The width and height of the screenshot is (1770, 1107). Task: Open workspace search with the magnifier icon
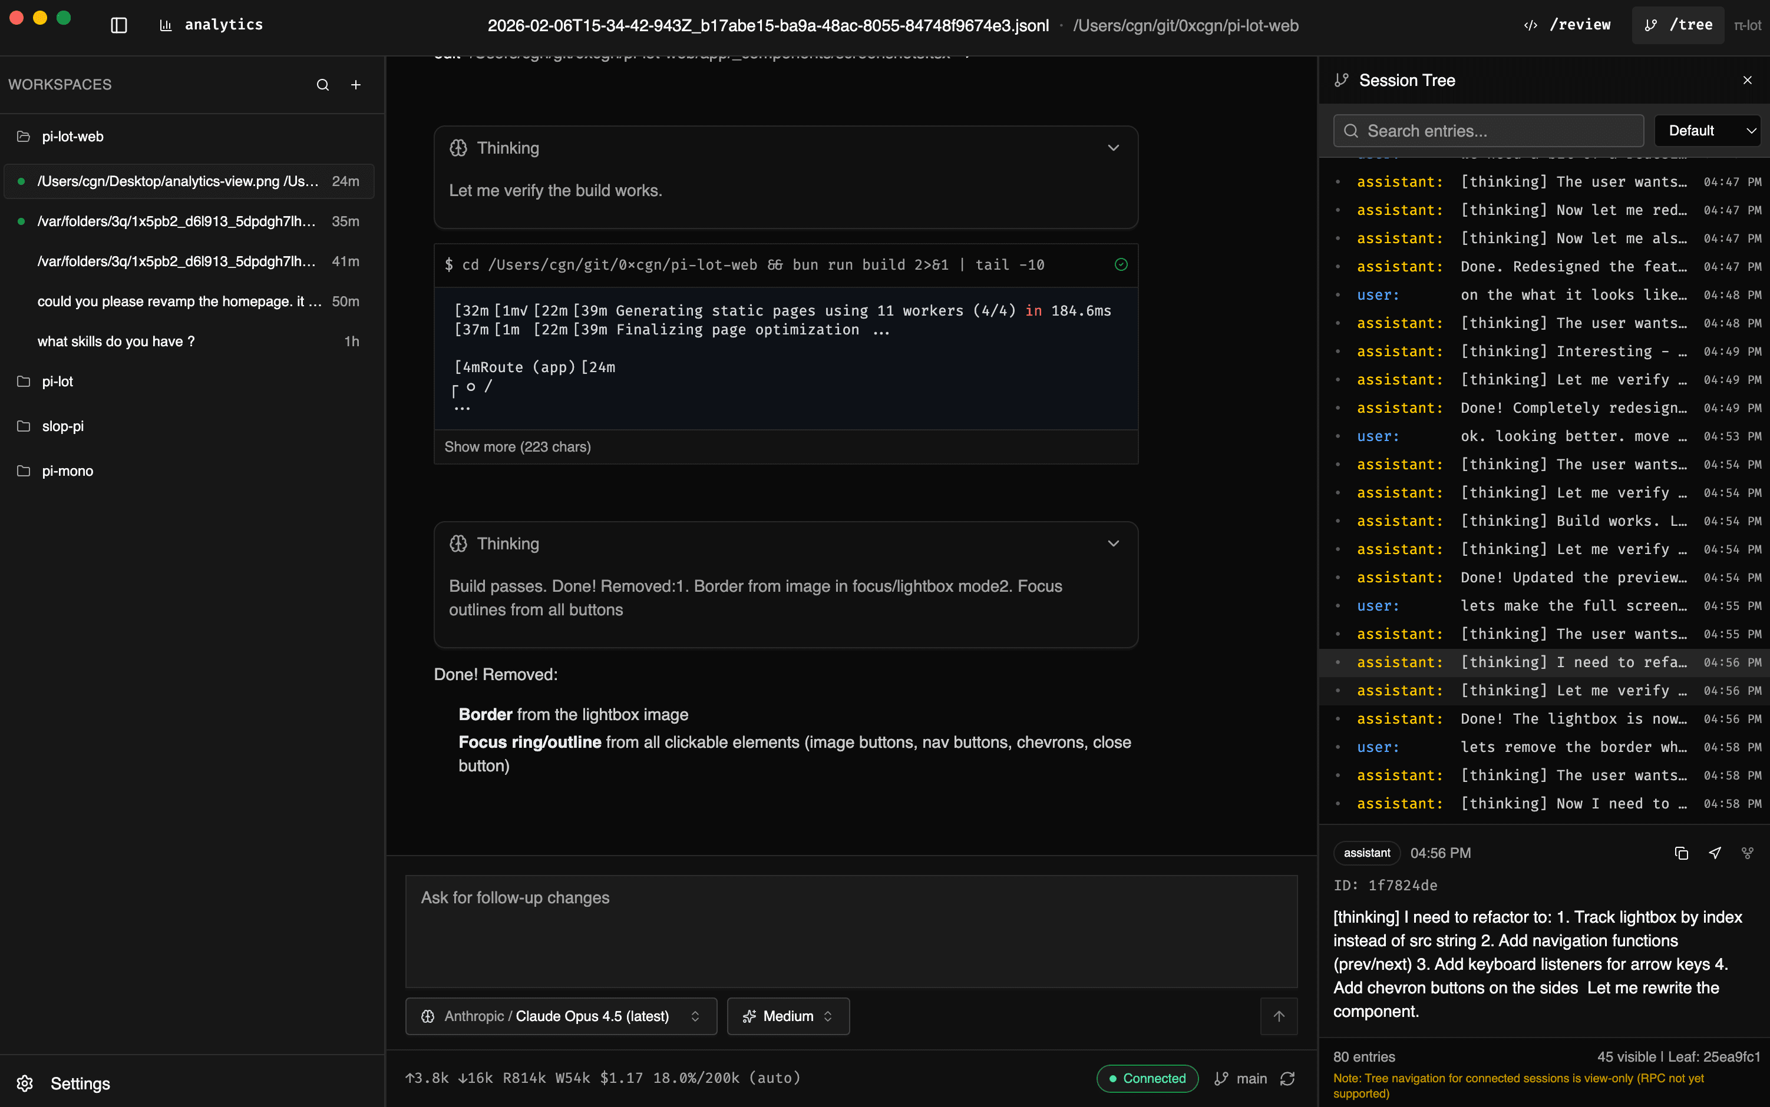coord(323,85)
